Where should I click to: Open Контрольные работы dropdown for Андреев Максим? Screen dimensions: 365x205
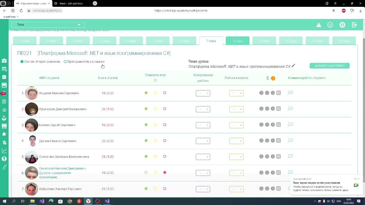click(203, 93)
